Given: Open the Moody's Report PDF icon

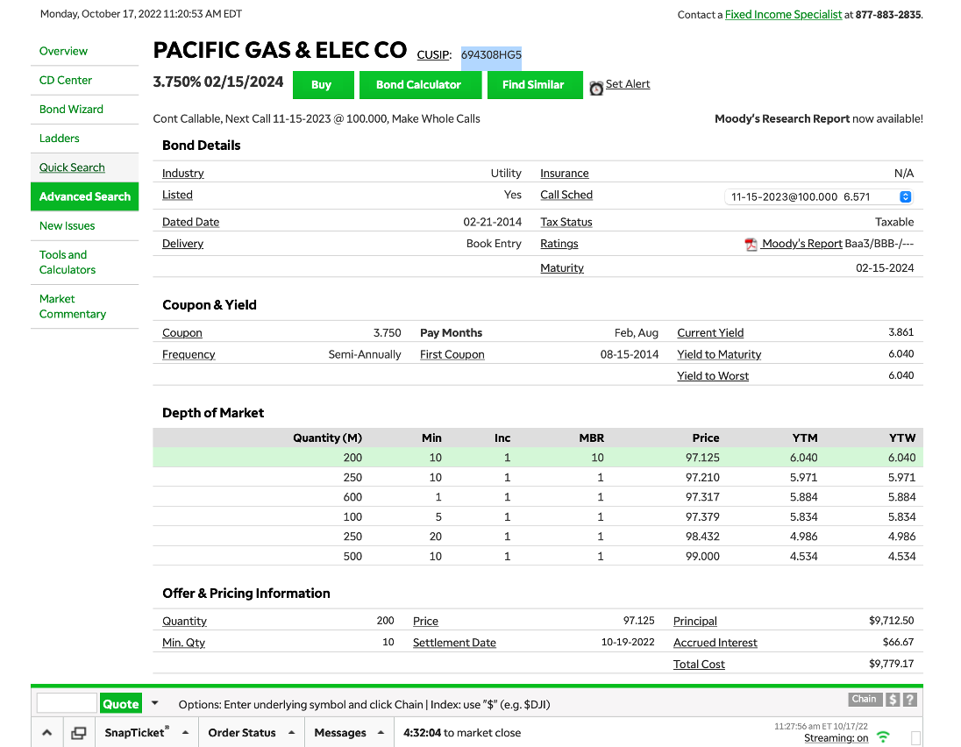Looking at the screenshot, I should (x=751, y=245).
